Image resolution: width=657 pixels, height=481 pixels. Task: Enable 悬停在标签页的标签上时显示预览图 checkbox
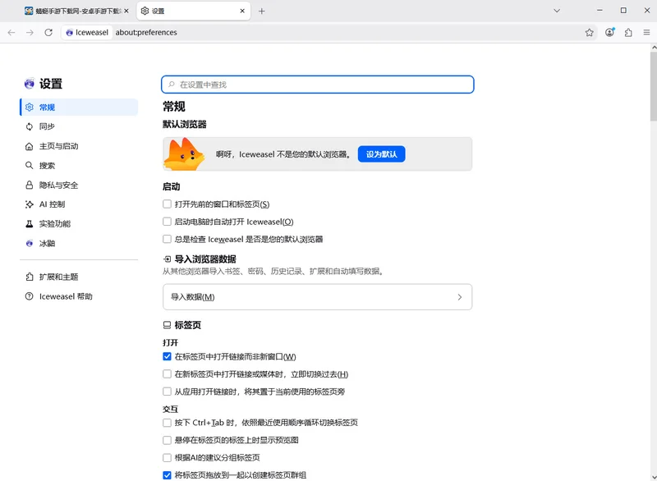(x=167, y=440)
